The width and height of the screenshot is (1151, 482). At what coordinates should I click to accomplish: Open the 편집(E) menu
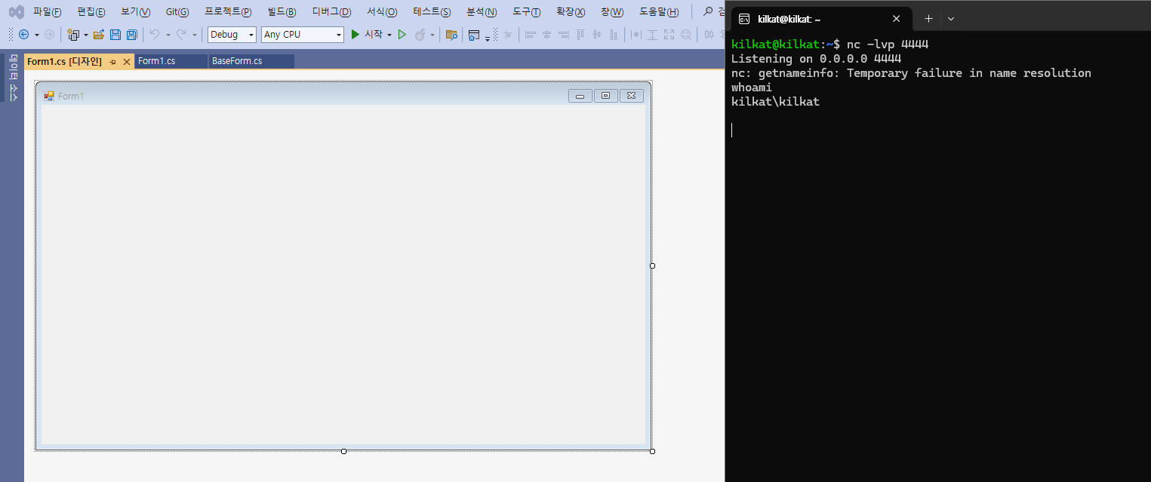point(91,12)
